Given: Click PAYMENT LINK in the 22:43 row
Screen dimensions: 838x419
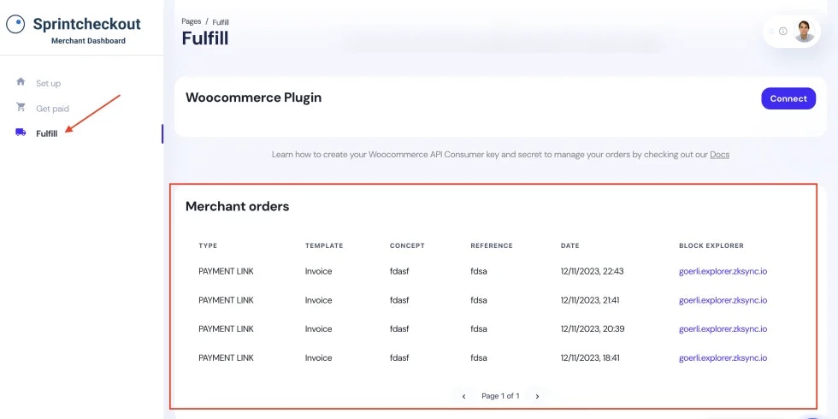Looking at the screenshot, I should 226,271.
